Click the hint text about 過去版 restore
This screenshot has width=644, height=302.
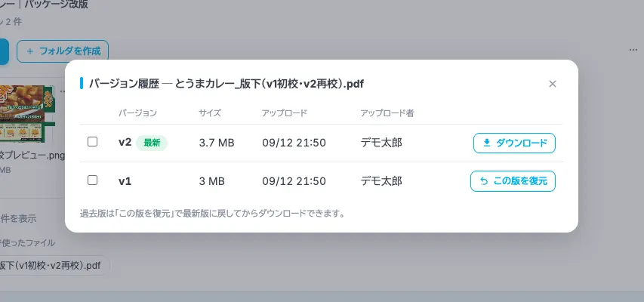point(212,214)
